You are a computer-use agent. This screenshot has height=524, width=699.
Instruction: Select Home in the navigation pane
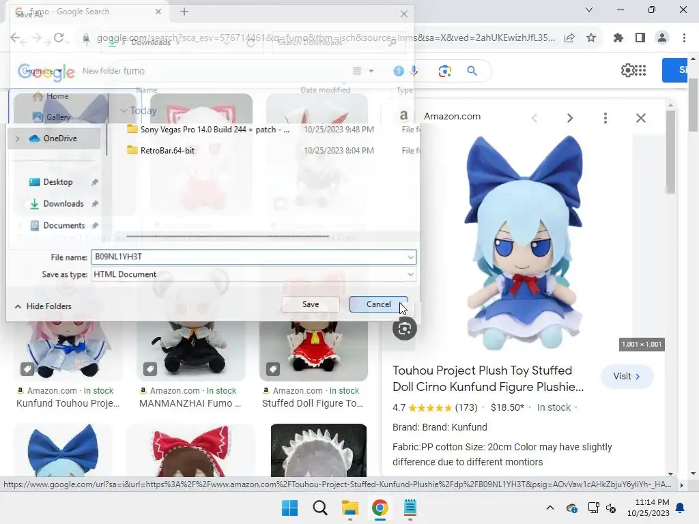52,96
